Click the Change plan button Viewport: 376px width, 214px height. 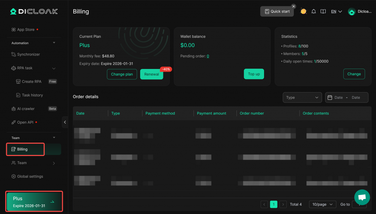click(x=122, y=74)
